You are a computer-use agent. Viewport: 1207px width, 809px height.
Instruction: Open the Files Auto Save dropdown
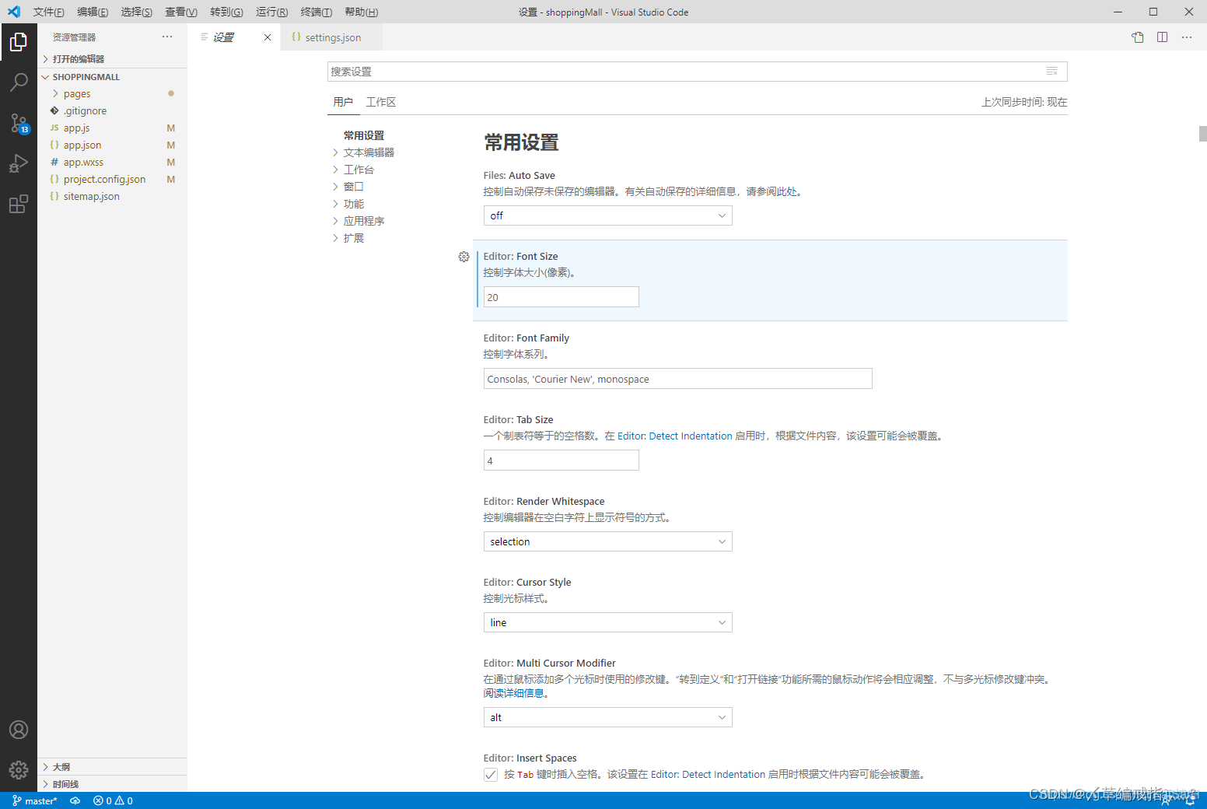click(x=607, y=215)
